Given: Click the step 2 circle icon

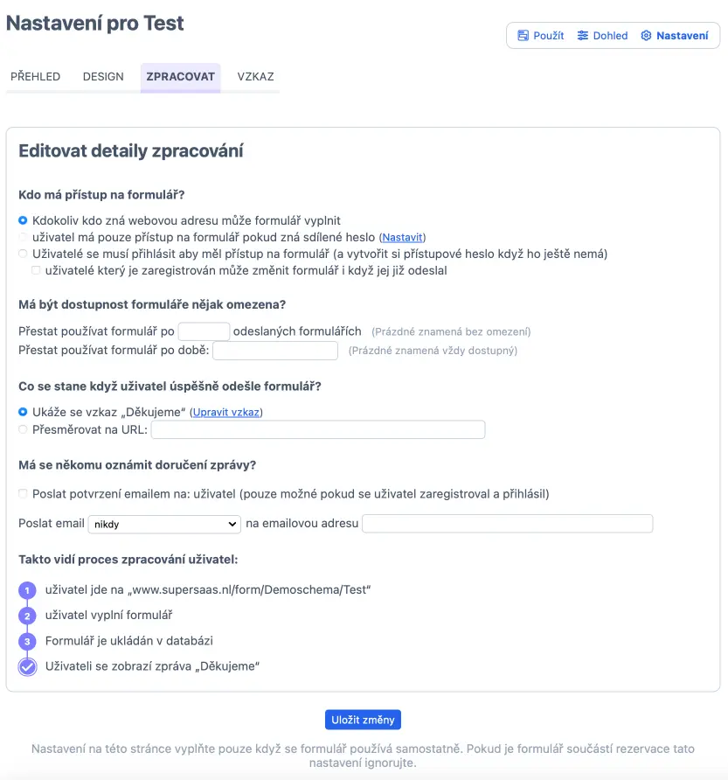Looking at the screenshot, I should [x=27, y=616].
